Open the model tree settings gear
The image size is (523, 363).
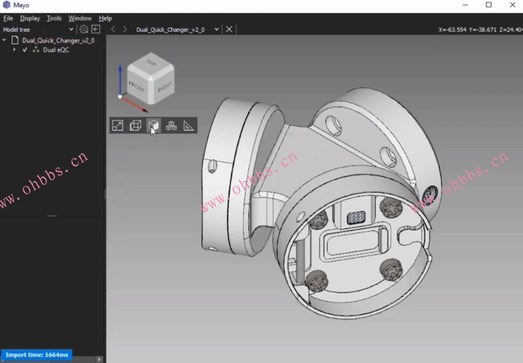click(x=83, y=29)
